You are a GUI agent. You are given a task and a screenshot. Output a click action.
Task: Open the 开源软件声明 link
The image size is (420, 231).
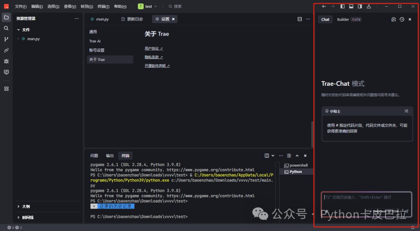click(157, 66)
